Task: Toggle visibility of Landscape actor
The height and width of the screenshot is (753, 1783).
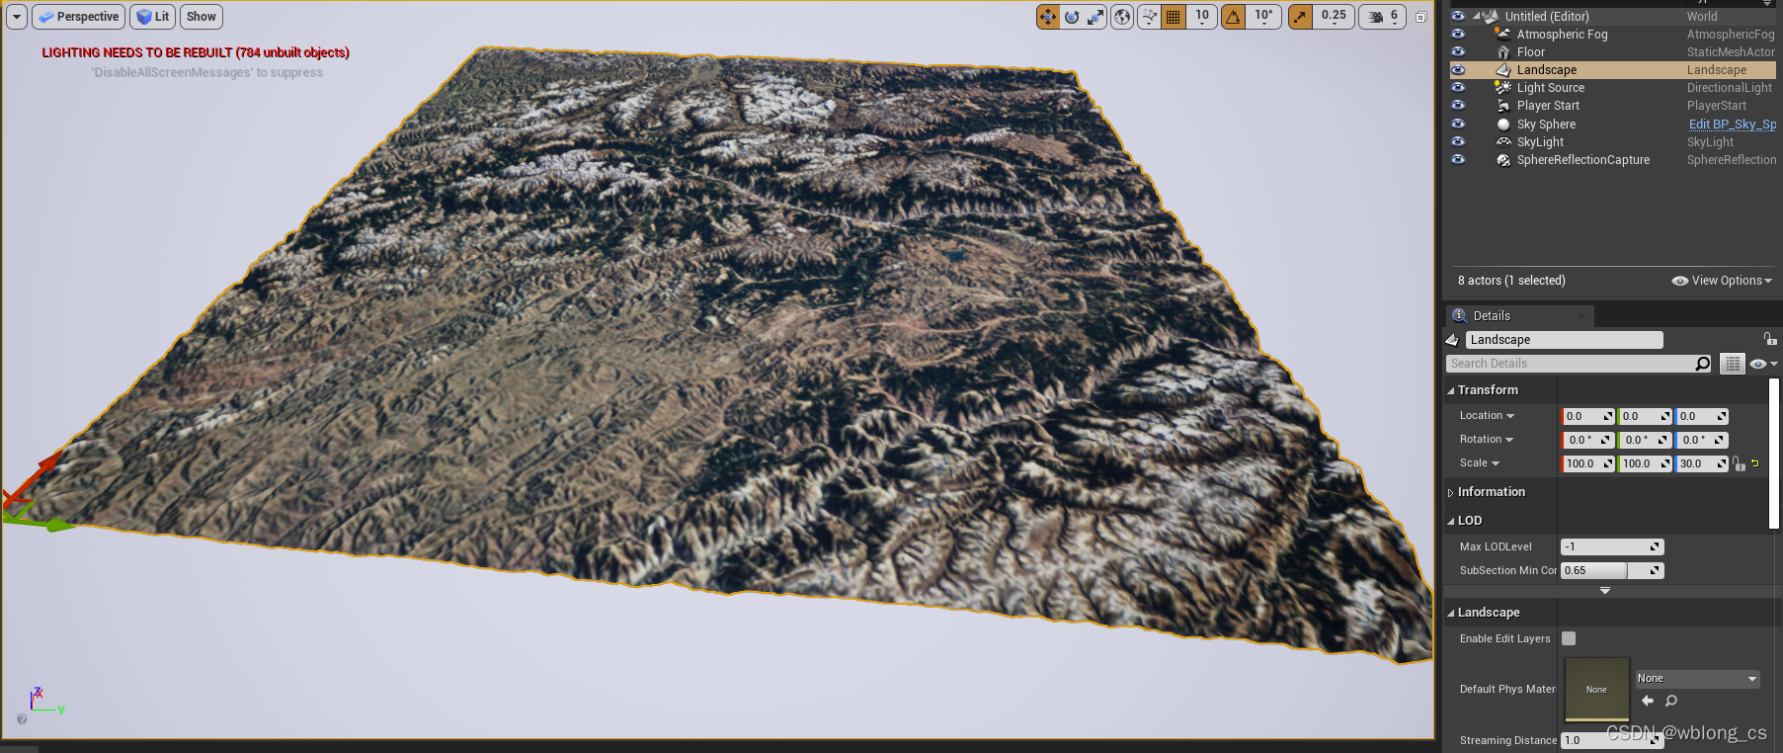Action: [x=1458, y=70]
